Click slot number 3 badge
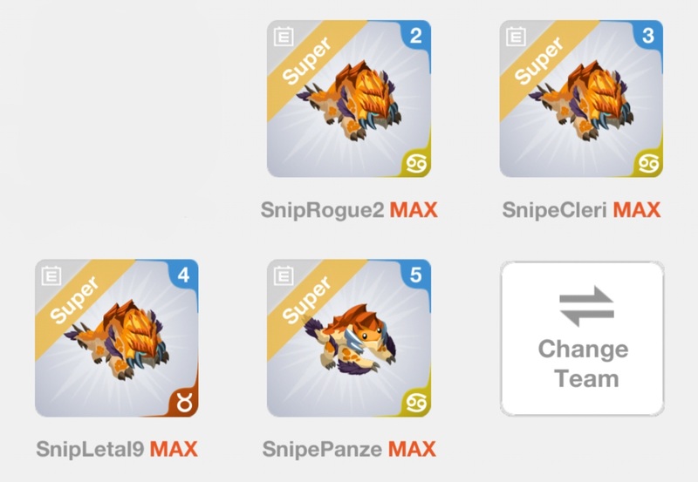The height and width of the screenshot is (482, 698). point(648,36)
